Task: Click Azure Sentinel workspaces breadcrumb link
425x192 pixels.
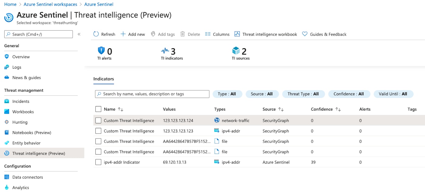Action: click(50, 4)
